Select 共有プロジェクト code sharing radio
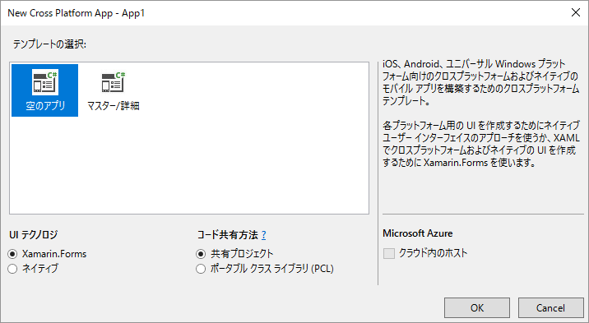This screenshot has height=323, width=589. (x=201, y=254)
